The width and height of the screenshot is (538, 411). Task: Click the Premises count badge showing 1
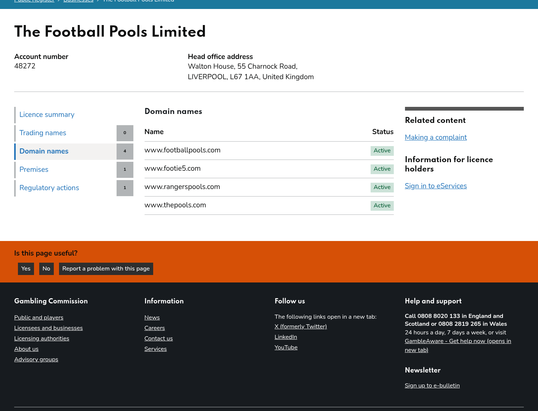click(x=125, y=170)
